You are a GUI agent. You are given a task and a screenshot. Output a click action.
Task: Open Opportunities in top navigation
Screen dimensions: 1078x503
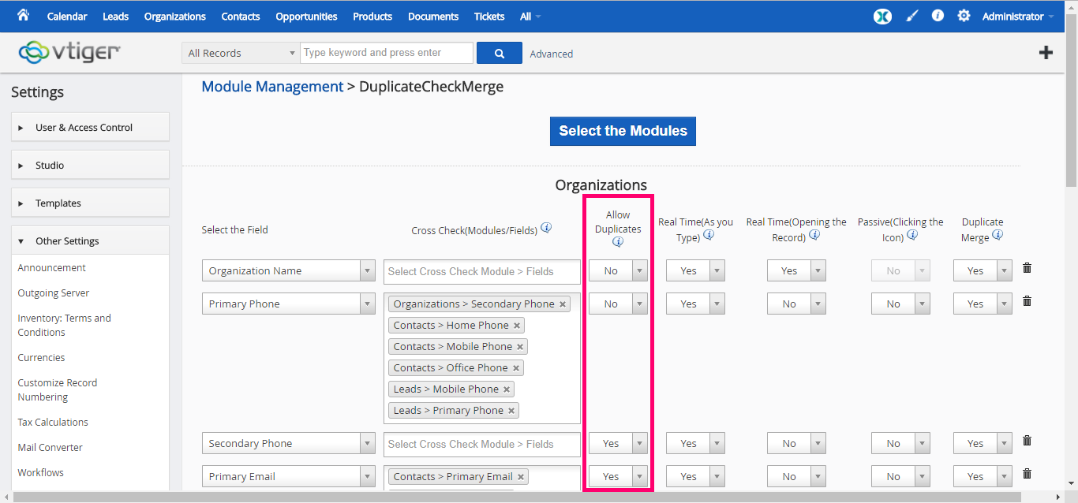point(306,16)
